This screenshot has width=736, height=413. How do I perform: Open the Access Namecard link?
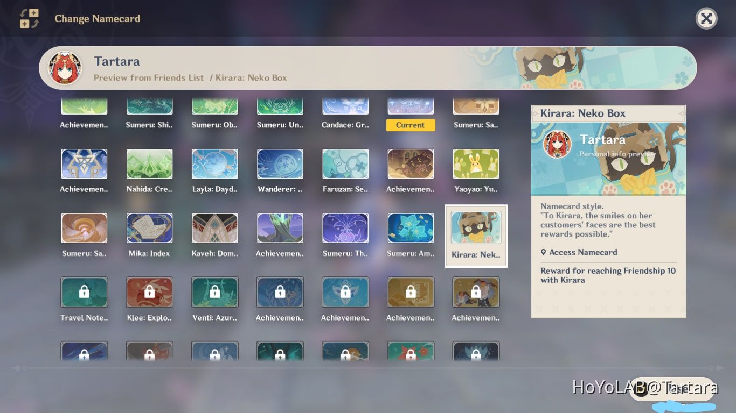click(x=582, y=252)
